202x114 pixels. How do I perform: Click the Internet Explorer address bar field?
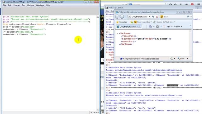coord(139,17)
